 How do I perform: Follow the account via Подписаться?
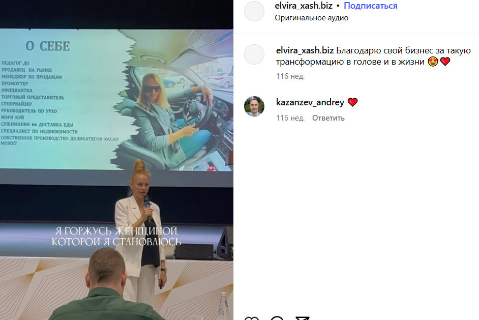(371, 6)
